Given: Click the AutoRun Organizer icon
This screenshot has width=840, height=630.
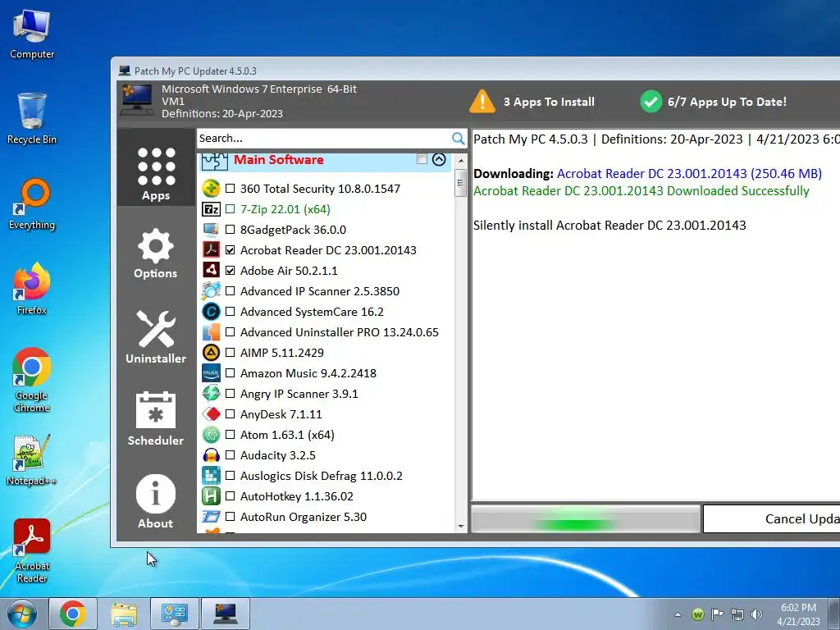Looking at the screenshot, I should tap(211, 517).
